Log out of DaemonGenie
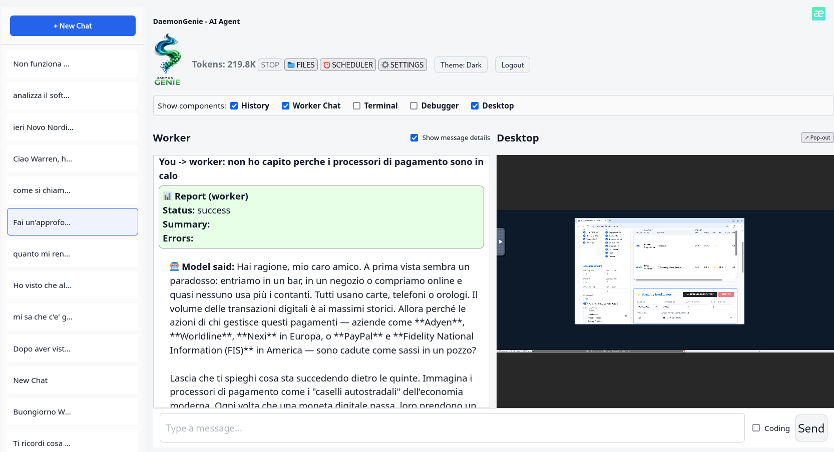834x452 pixels. click(x=512, y=64)
